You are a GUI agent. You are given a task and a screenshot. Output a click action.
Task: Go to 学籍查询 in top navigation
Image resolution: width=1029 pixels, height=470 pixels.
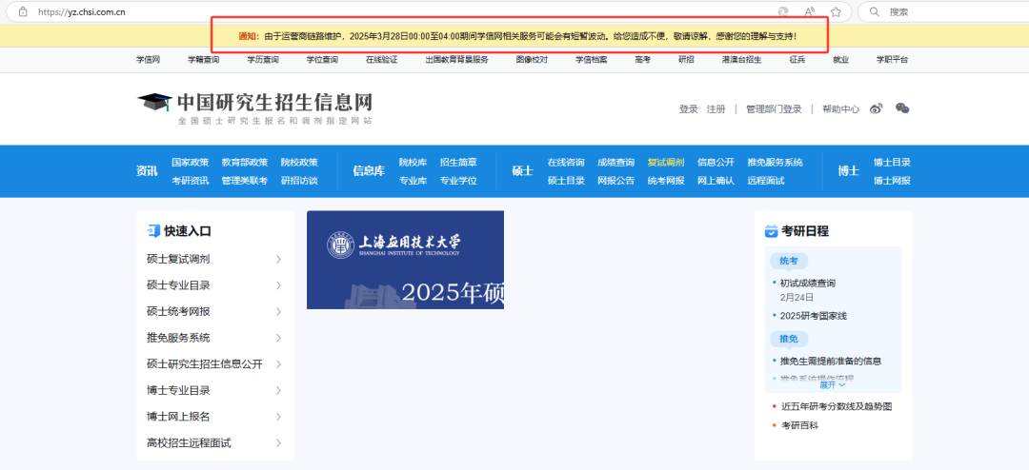coord(203,59)
